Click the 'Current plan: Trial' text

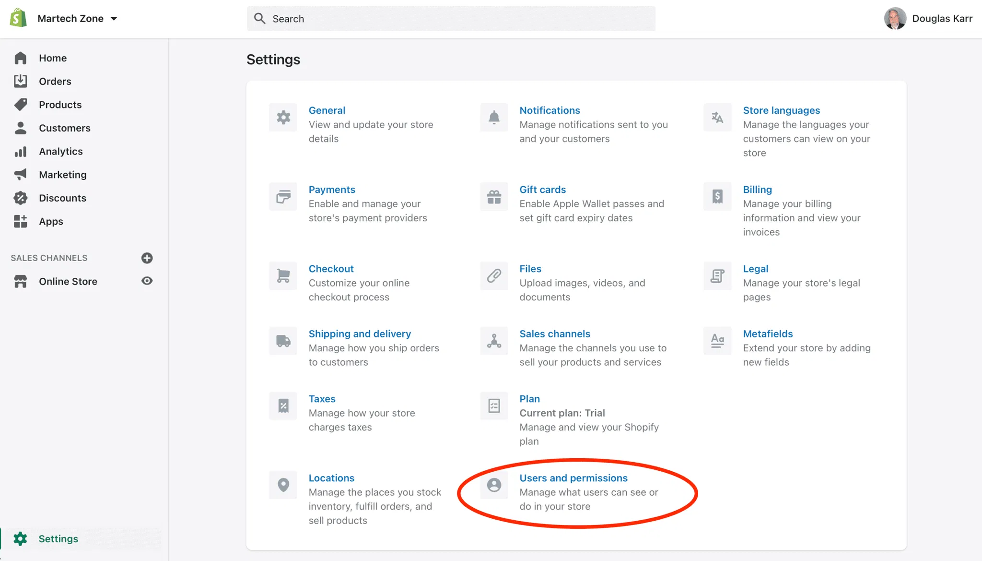[562, 413]
